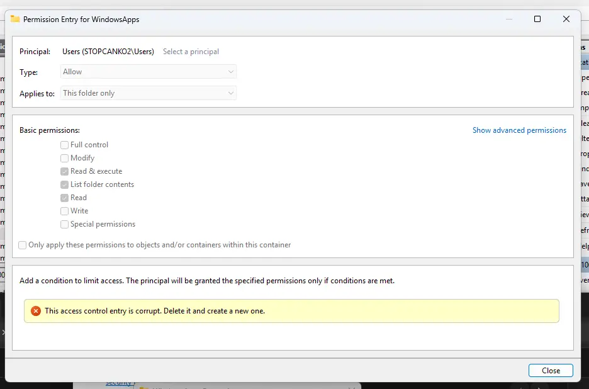
Task: Tick the Full control checkbox
Action: [x=65, y=145]
